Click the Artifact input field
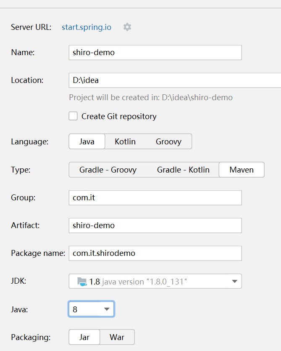This screenshot has height=351, width=281. tap(155, 225)
